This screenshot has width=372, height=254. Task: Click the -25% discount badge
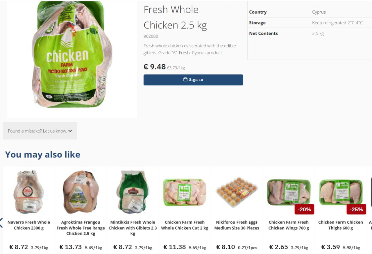(x=356, y=209)
